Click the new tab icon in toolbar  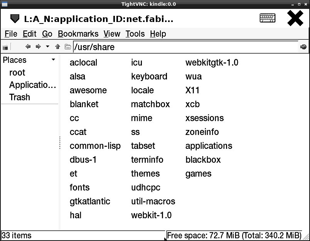click(x=5, y=47)
